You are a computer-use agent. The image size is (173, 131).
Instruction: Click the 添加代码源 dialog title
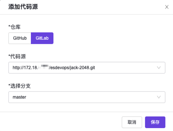(23, 7)
